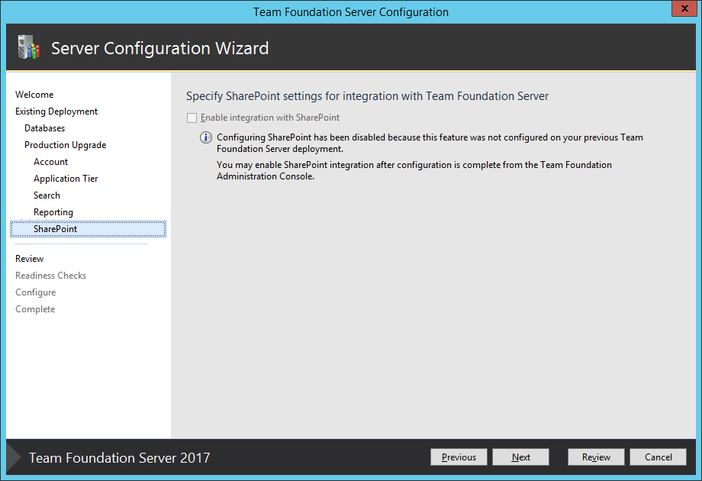Open the Existing Deployment step
Image resolution: width=702 pixels, height=481 pixels.
(x=56, y=111)
